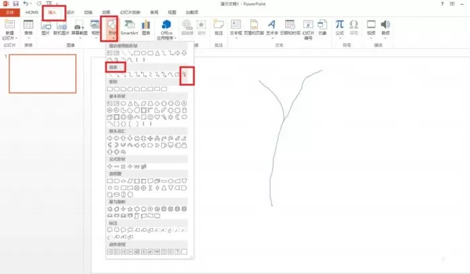Choose the first rectangle under 矩形
470x274 pixels.
109,89
